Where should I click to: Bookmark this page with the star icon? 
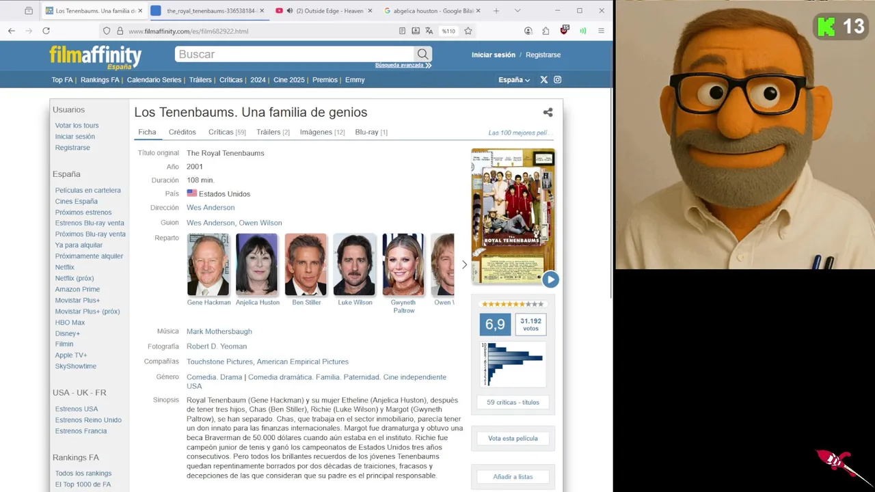(x=468, y=31)
